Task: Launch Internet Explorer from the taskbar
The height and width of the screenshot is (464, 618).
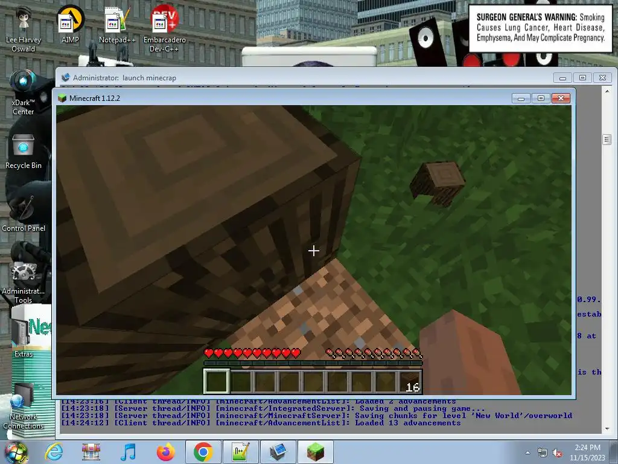Action: tap(54, 452)
